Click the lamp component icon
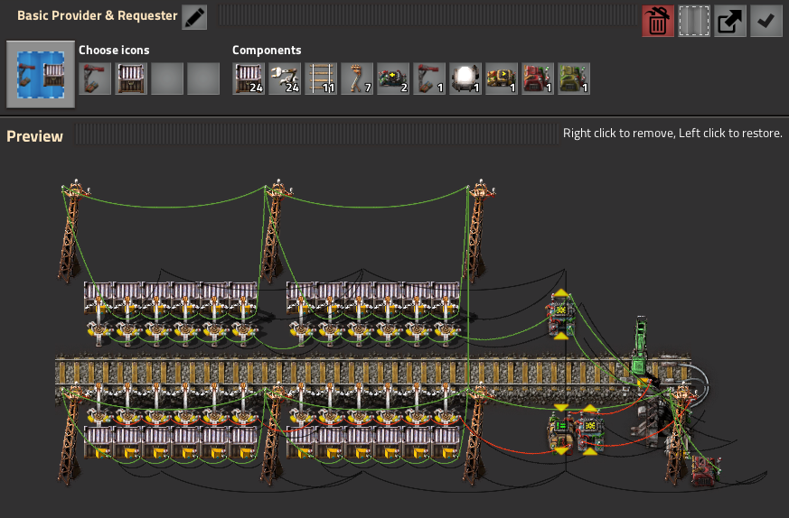 (x=465, y=79)
